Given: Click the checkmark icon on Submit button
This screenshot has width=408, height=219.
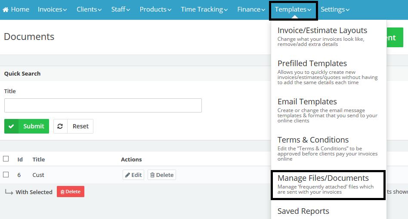Looking at the screenshot, I should click(11, 126).
